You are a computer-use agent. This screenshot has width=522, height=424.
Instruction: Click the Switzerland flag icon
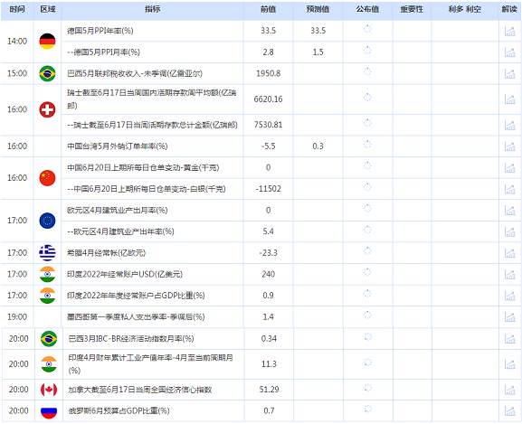click(47, 109)
